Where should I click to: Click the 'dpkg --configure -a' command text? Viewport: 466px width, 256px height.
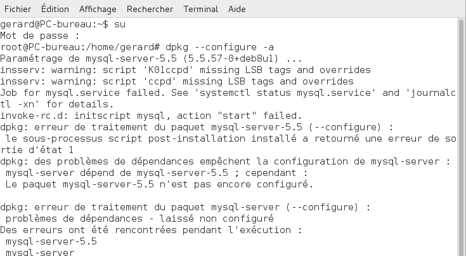tap(219, 47)
